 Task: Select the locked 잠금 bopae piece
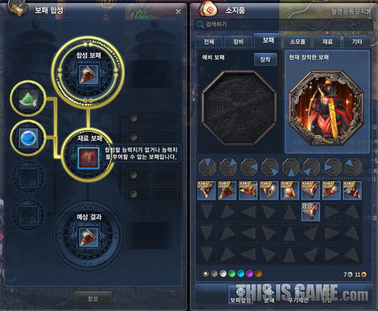pyautogui.click(x=310, y=212)
